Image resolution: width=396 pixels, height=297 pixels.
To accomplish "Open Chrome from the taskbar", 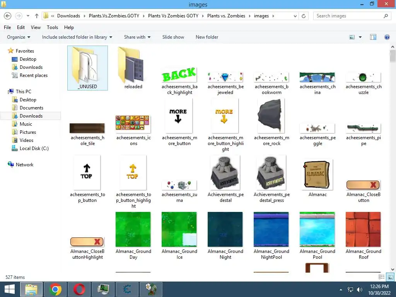I will pyautogui.click(x=55, y=289).
